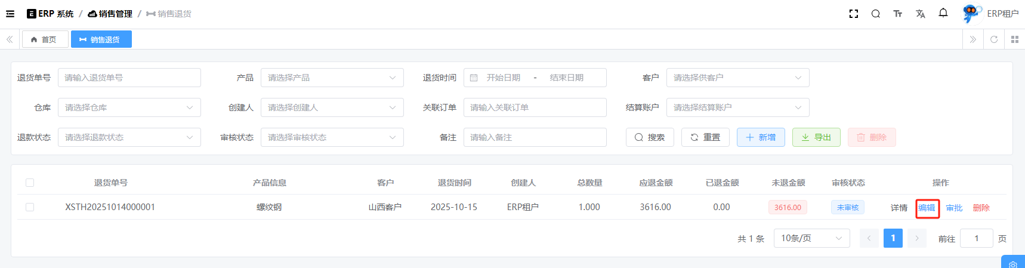Collapse the sidebar with hamburger icon

coord(10,14)
